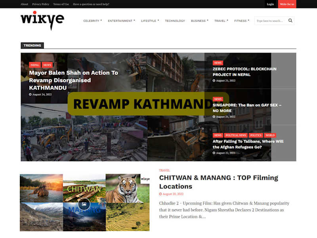Click the POLITICAL NEWS tag

click(x=236, y=135)
